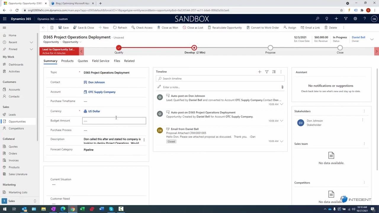Open the Field Service tab
This screenshot has width=379, height=213.
point(101,61)
